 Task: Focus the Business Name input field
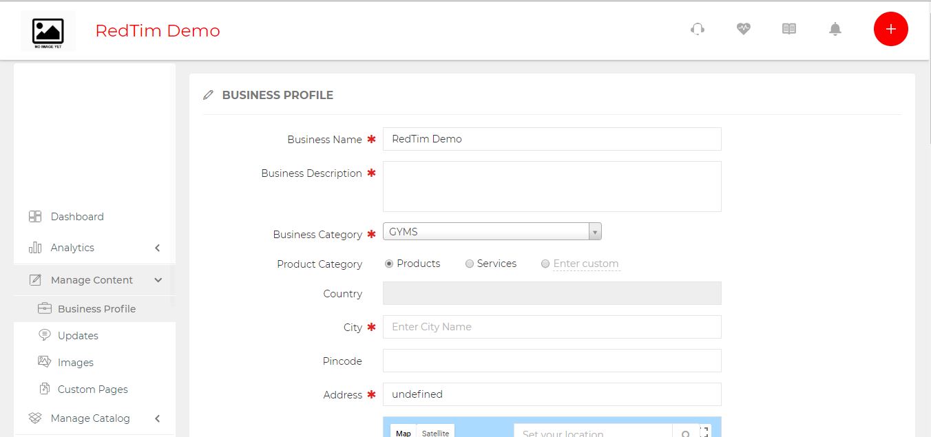pos(552,139)
